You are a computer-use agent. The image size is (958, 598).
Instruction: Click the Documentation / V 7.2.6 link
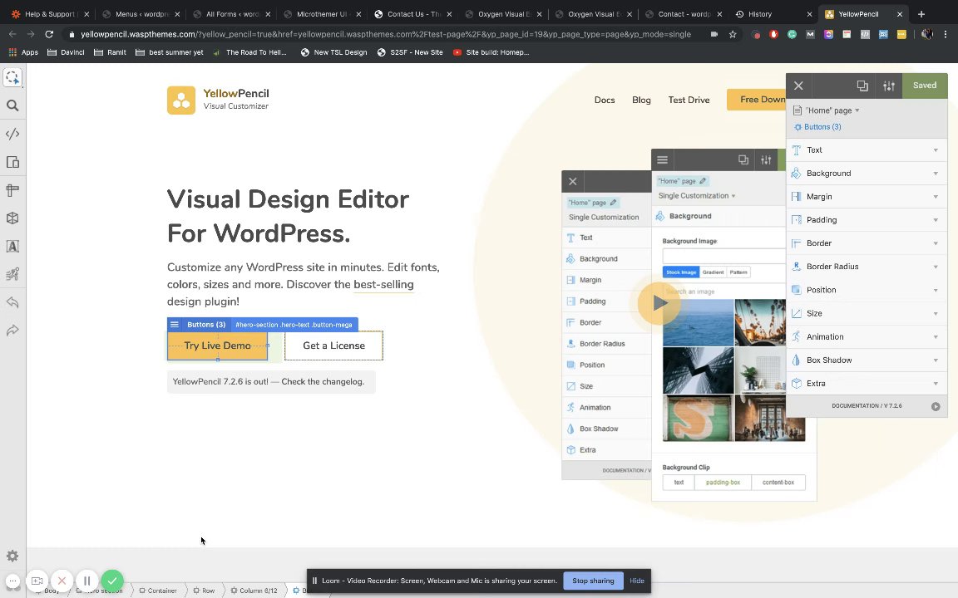(867, 406)
